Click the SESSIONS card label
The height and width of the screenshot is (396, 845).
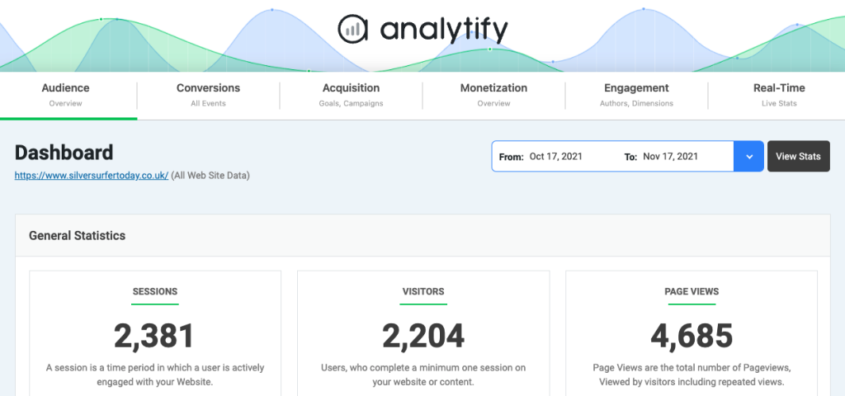(x=154, y=291)
